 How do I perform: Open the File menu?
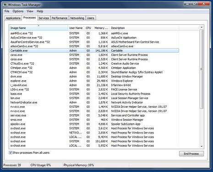pyautogui.click(x=7, y=11)
